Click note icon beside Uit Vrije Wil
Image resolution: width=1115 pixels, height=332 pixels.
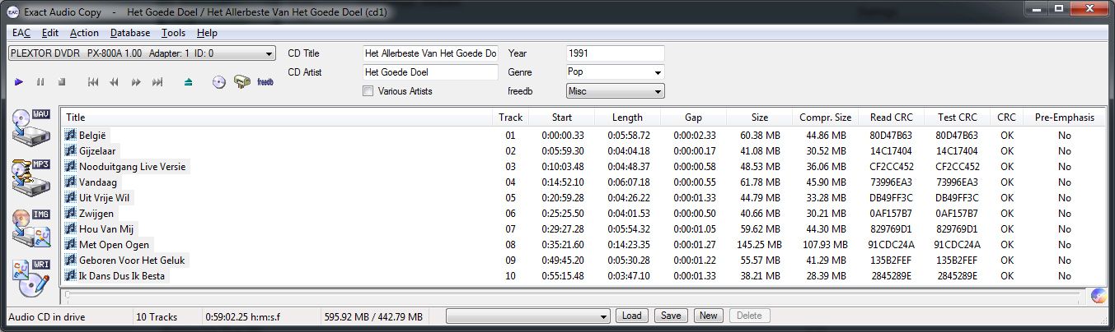(x=71, y=198)
